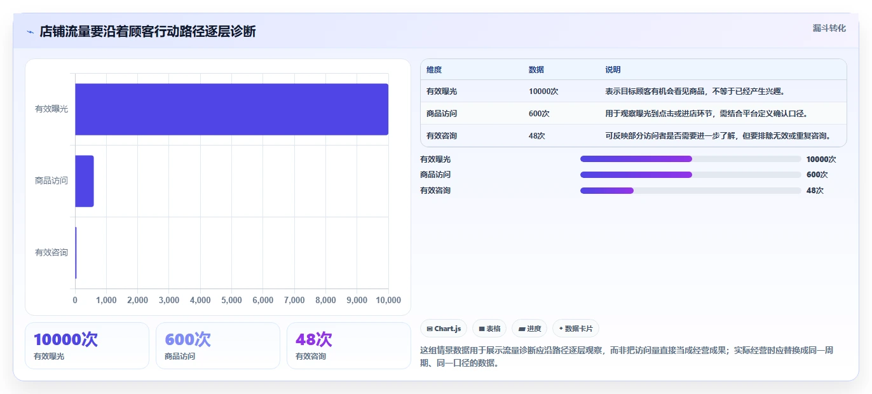Click the 有效咨询 label left of the progress bar
The height and width of the screenshot is (394, 872).
tap(435, 191)
